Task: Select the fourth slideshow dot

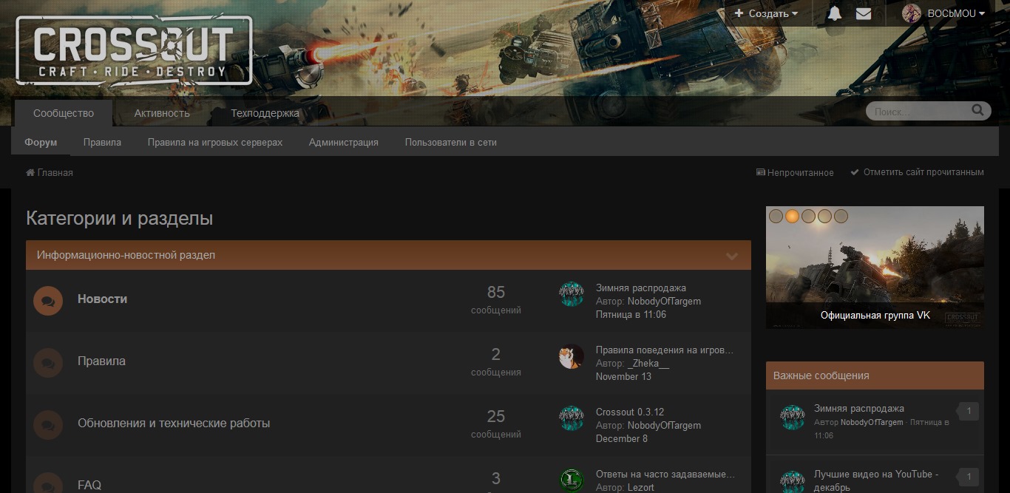Action: (824, 217)
